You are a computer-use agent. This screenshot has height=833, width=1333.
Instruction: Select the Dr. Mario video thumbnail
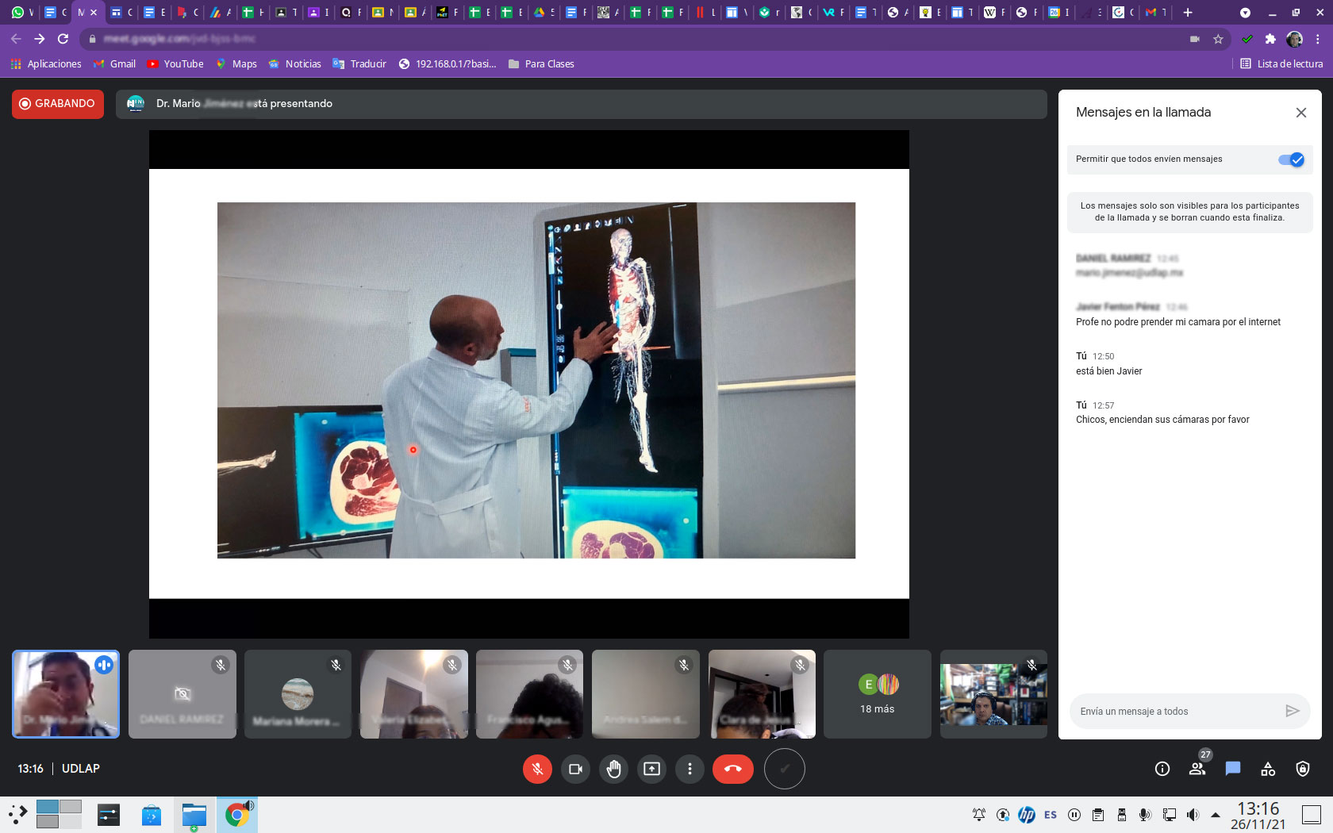(66, 694)
